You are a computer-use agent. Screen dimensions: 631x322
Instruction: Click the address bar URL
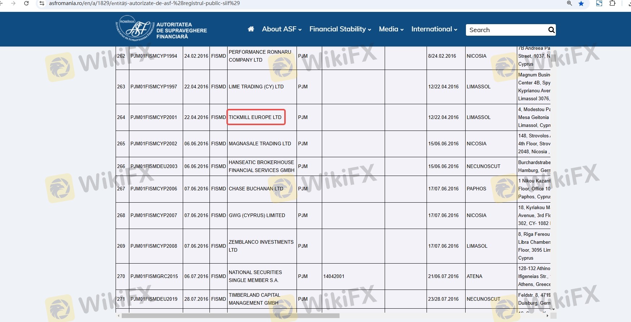pos(144,4)
